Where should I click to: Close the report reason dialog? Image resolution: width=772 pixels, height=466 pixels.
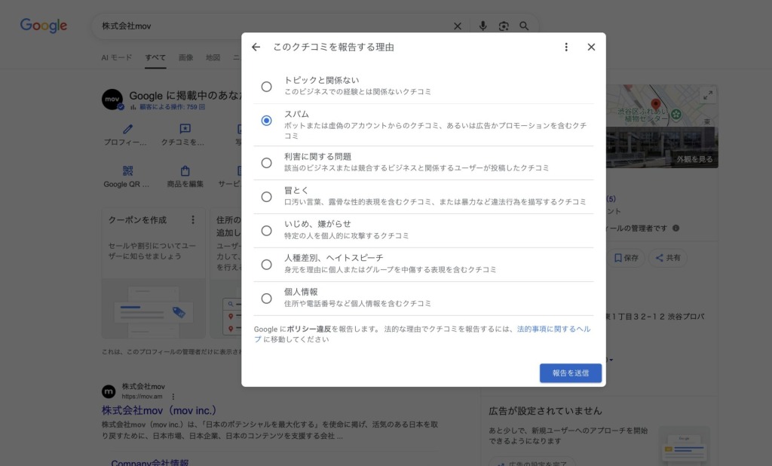pyautogui.click(x=591, y=47)
